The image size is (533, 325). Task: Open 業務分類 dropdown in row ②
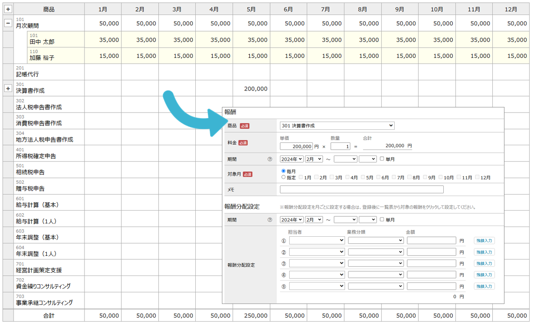[x=376, y=252]
